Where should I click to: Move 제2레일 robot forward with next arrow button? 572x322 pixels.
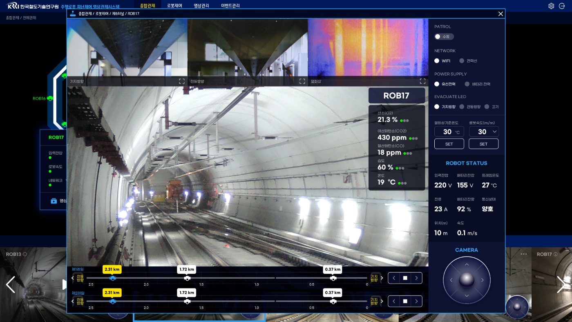pyautogui.click(x=416, y=301)
